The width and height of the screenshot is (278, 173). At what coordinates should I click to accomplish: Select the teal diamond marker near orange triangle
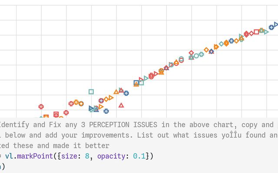222,44
